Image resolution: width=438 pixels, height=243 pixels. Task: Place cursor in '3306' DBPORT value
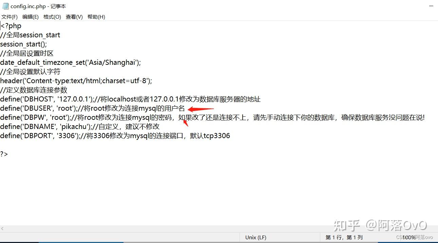coord(65,136)
